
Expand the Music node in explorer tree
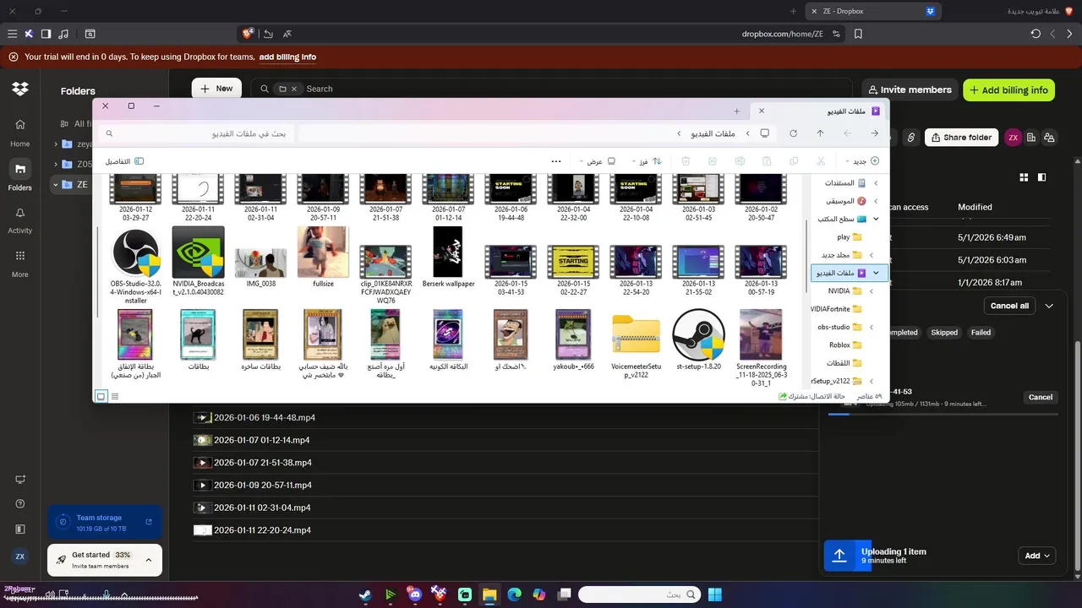876,201
